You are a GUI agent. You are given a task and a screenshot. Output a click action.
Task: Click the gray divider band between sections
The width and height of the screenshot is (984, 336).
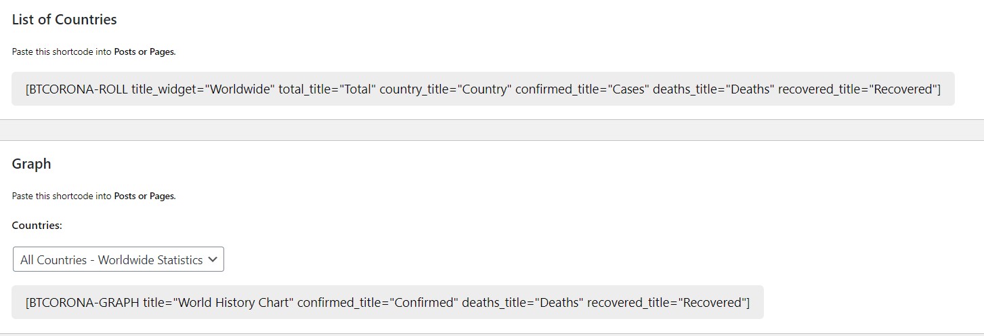[492, 130]
